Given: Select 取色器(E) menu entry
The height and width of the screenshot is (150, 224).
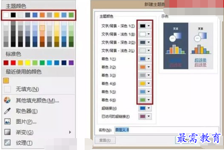Looking at the screenshot, I should 27,111.
